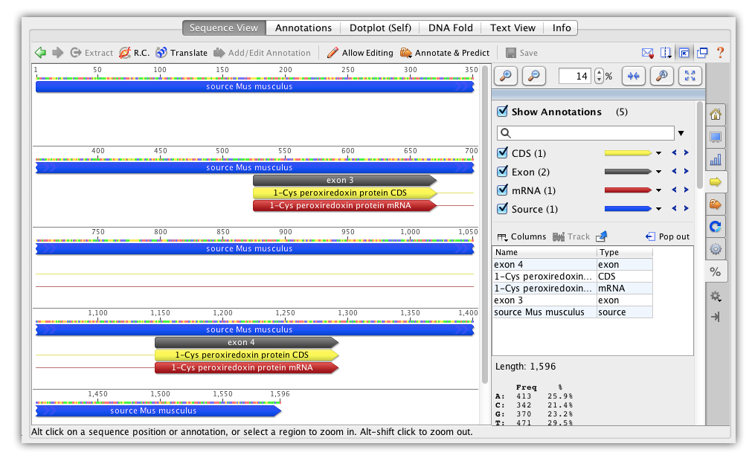Viewport: 755px width, 464px height.
Task: Click the annotation search input field
Action: 585,133
